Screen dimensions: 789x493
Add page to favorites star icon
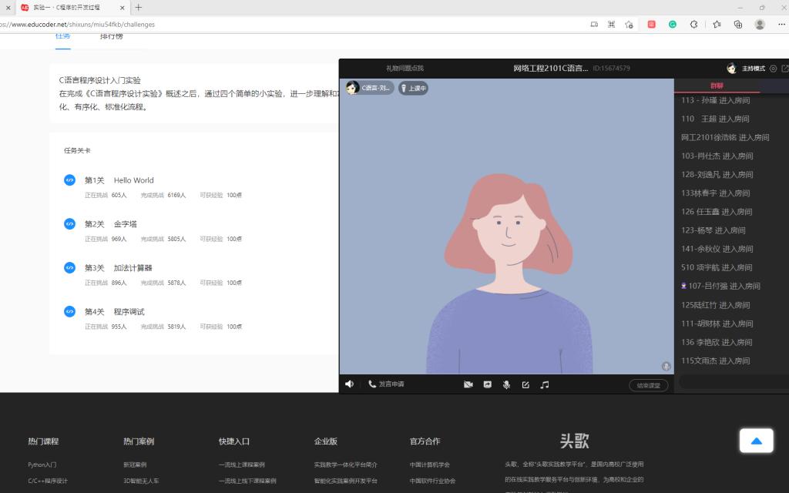tap(629, 24)
